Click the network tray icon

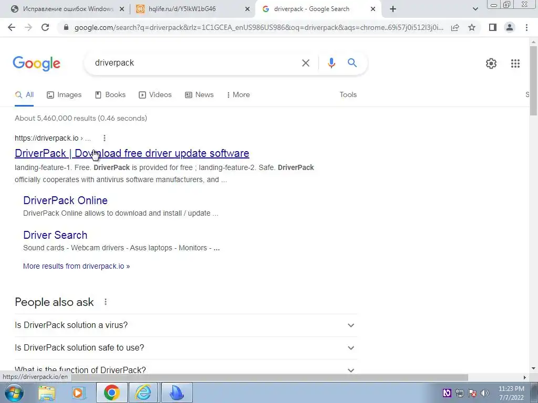(x=459, y=393)
